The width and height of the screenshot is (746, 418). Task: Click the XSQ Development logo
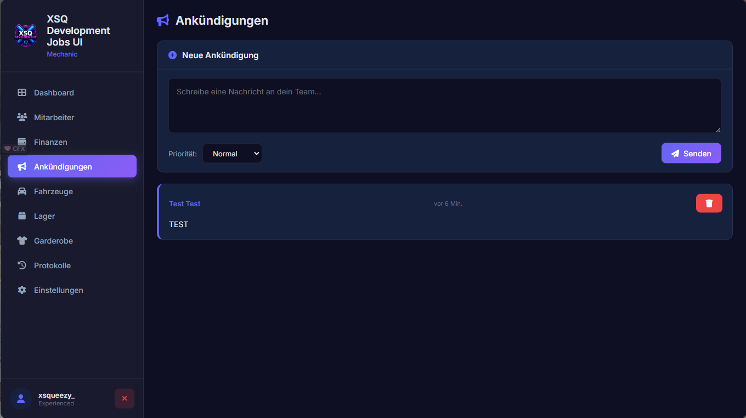tap(26, 36)
